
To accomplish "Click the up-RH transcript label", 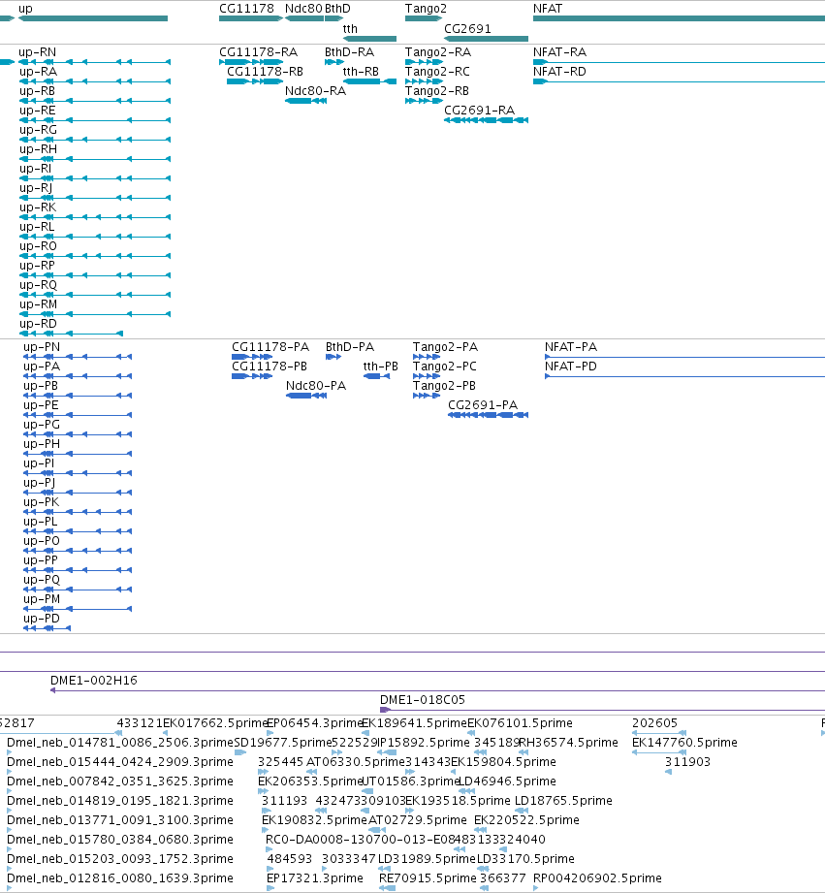I will tap(38, 149).
